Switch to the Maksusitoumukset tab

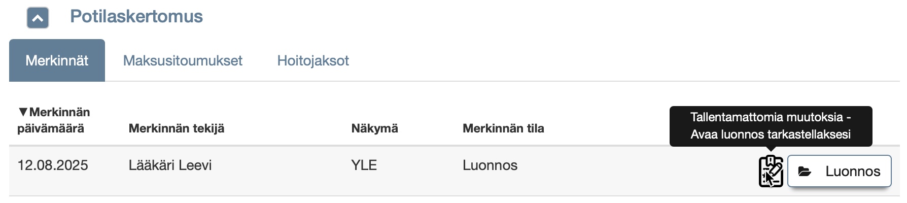pyautogui.click(x=183, y=60)
